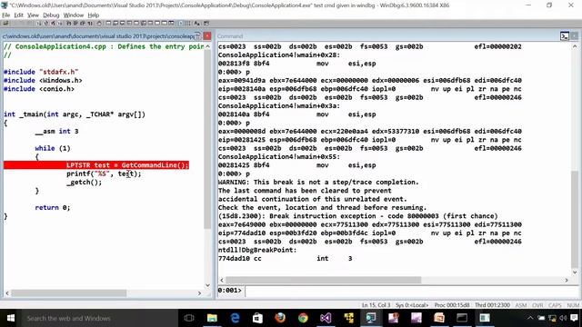Image resolution: width=582 pixels, height=327 pixels.
Task: Open the Command window via toolbar icon
Action: click(108, 24)
